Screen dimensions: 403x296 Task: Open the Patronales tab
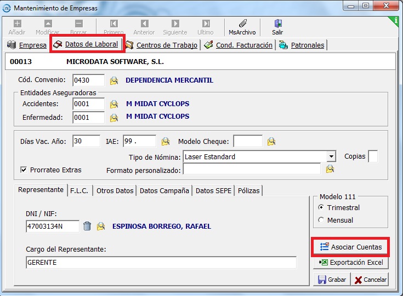coord(302,45)
